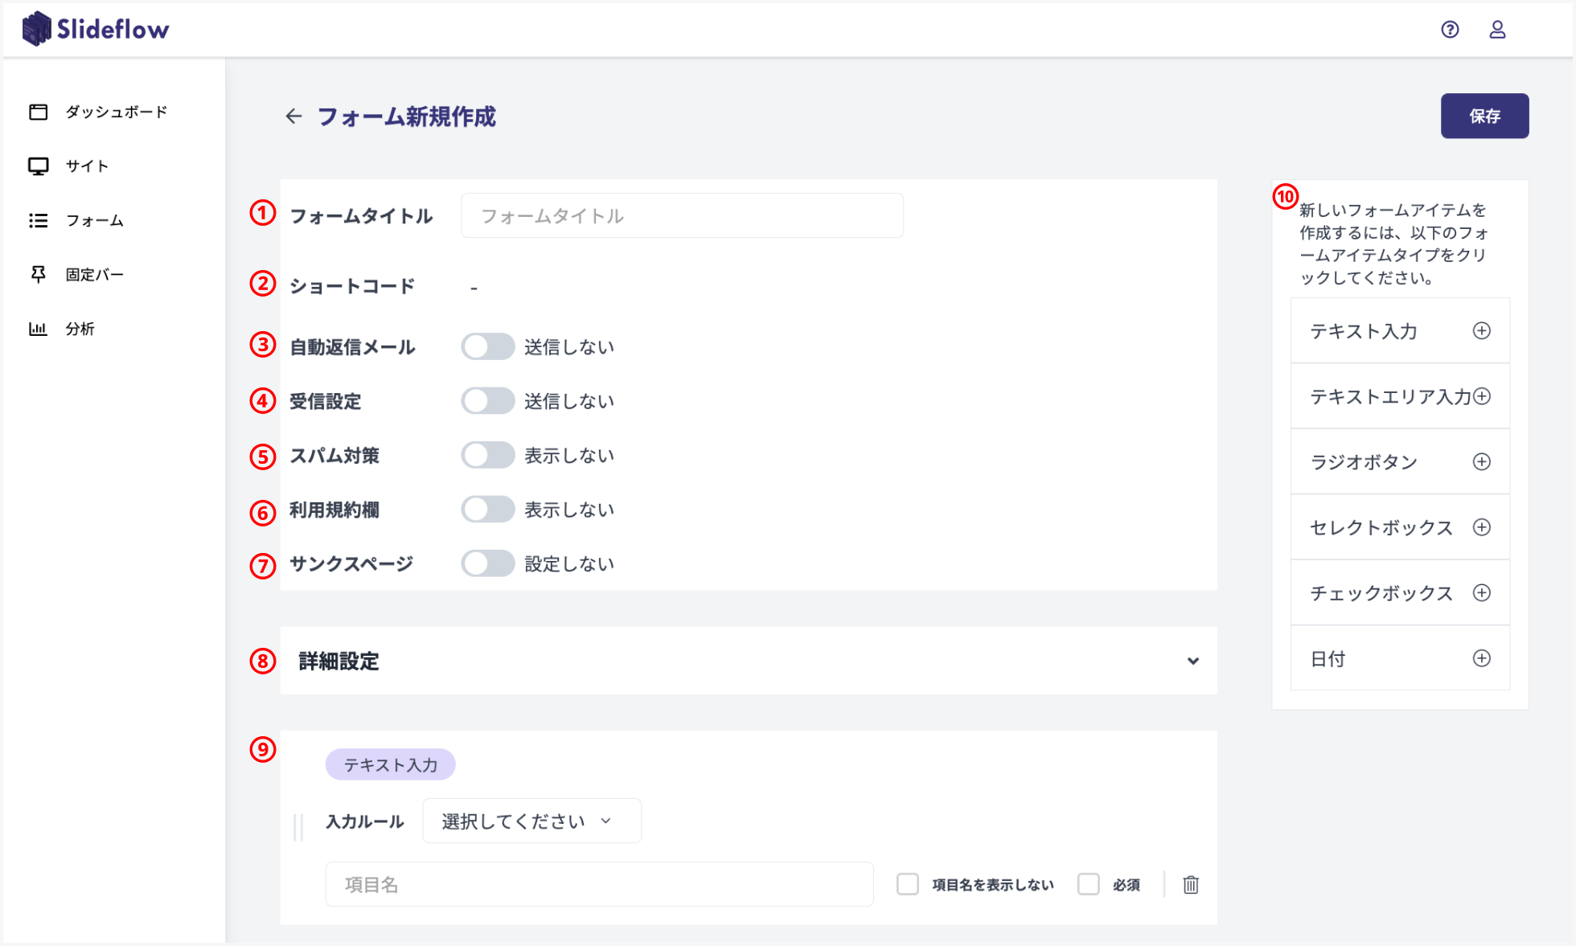Toggle the スパム対策 switch
Screen dimensions: 1576x946
[487, 456]
